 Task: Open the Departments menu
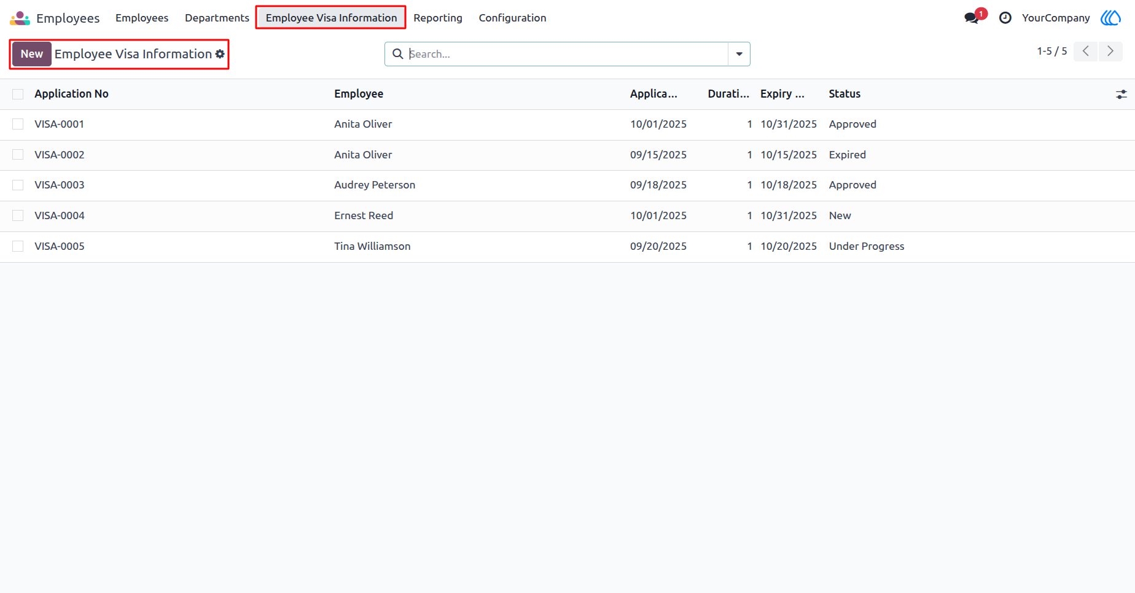pyautogui.click(x=217, y=18)
